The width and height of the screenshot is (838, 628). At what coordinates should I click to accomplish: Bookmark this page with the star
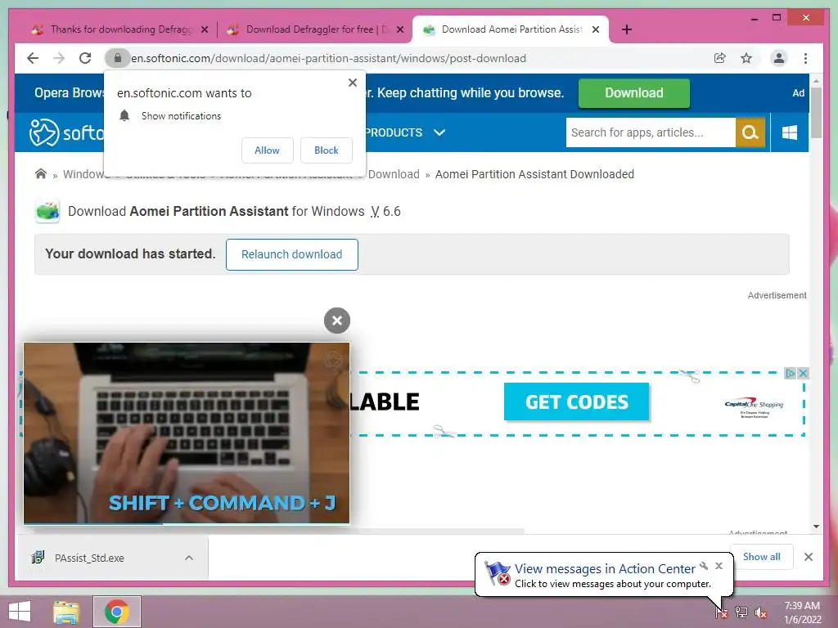[746, 58]
